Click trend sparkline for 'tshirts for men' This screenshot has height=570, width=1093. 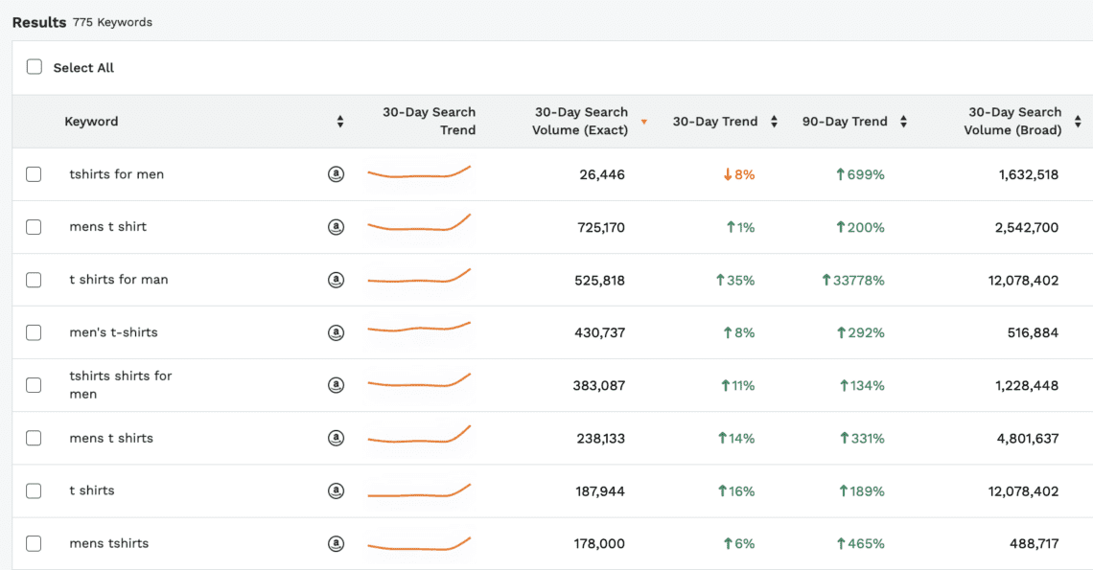tap(419, 173)
